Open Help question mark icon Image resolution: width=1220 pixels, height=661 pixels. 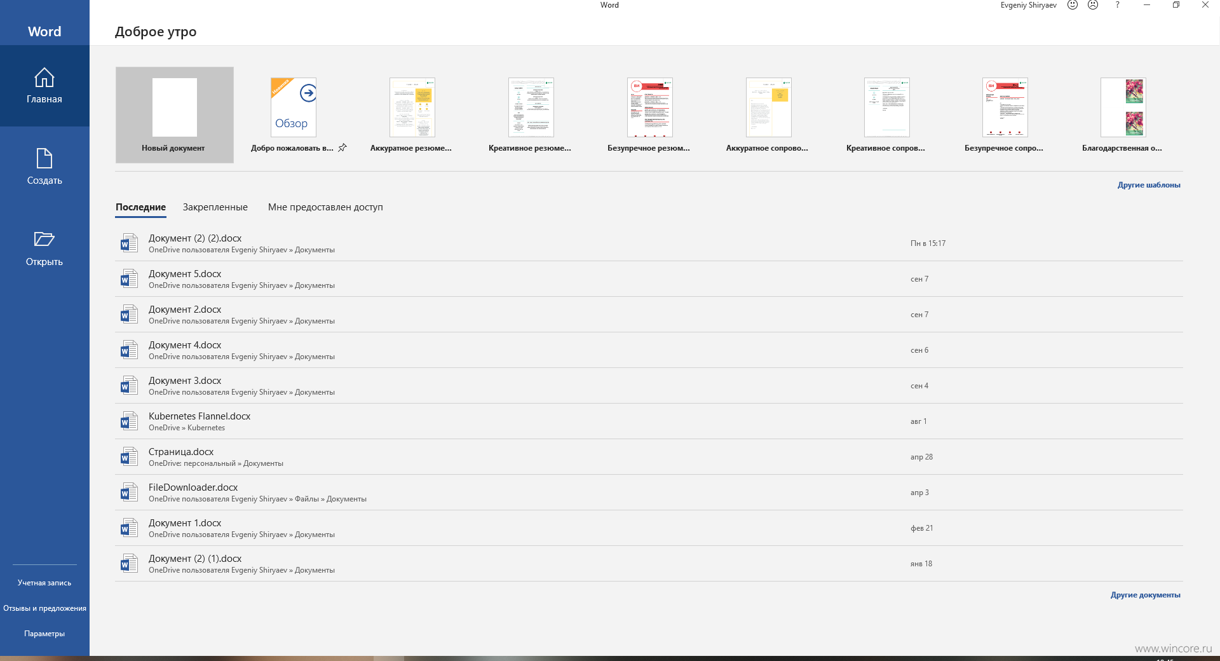point(1117,5)
